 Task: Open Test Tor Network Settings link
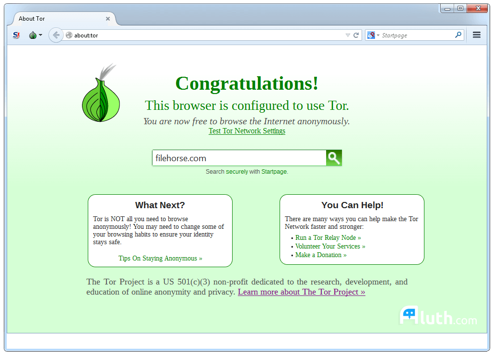coord(247,131)
